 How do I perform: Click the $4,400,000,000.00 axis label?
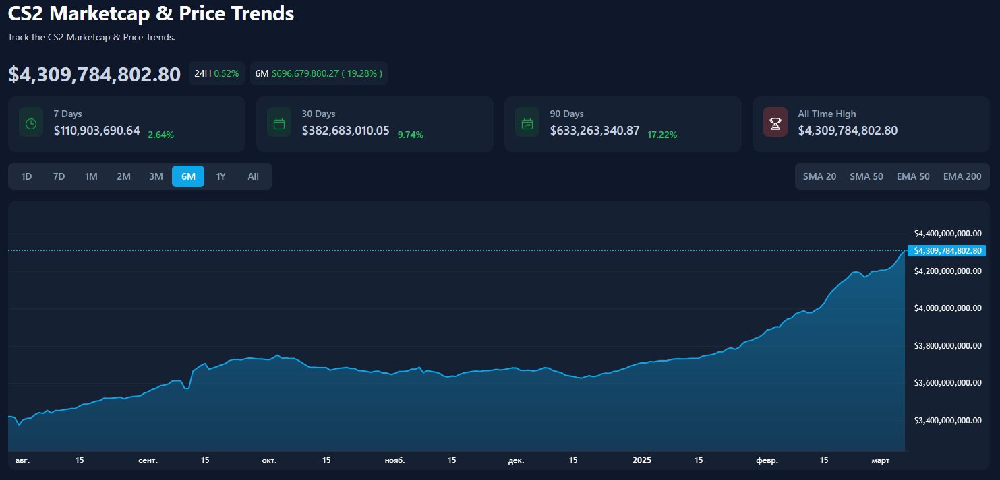click(x=947, y=234)
